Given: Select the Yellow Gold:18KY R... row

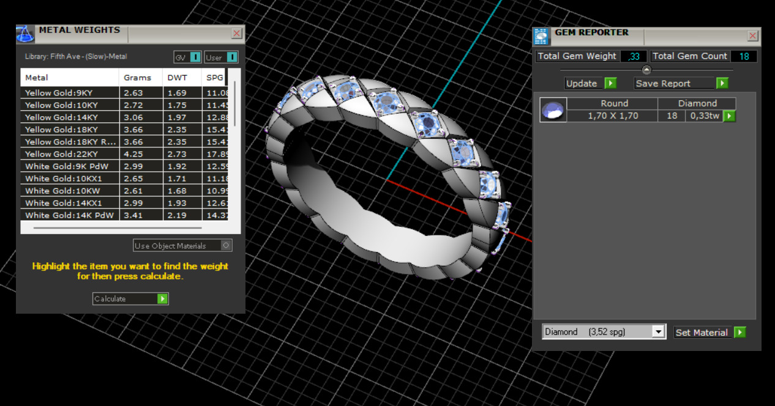Looking at the screenshot, I should pyautogui.click(x=125, y=142).
